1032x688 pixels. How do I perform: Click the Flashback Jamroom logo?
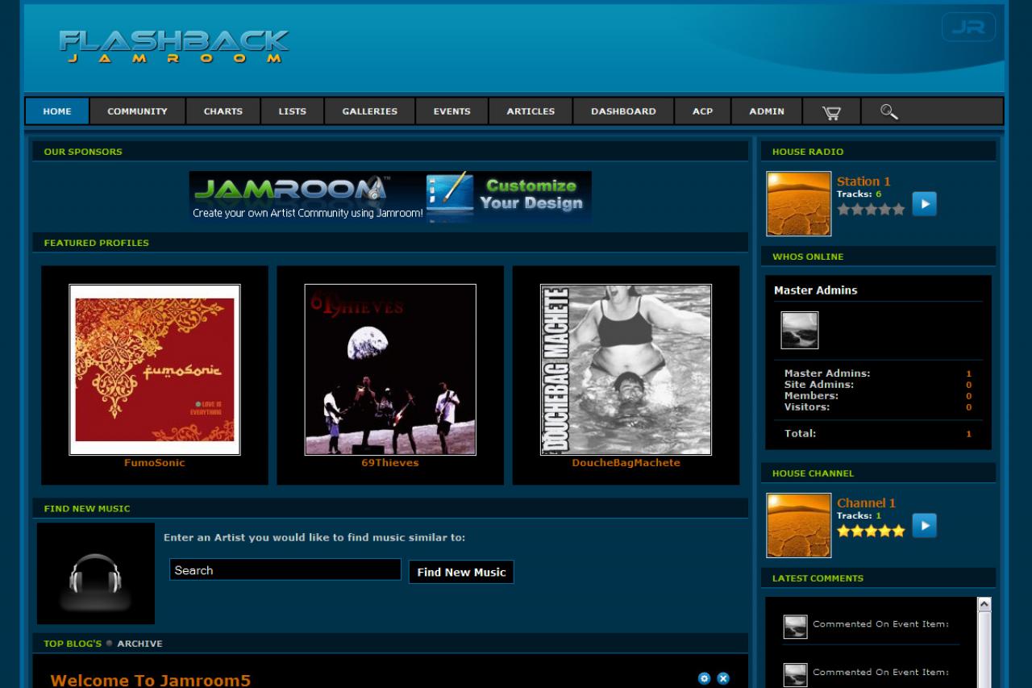174,47
